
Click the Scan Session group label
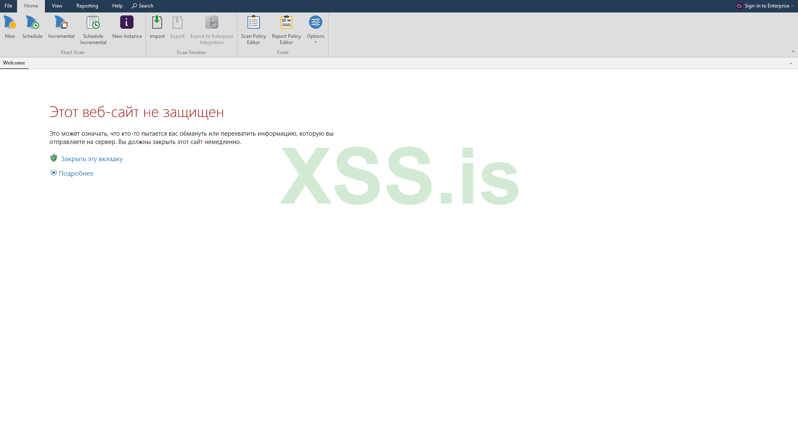pos(191,52)
